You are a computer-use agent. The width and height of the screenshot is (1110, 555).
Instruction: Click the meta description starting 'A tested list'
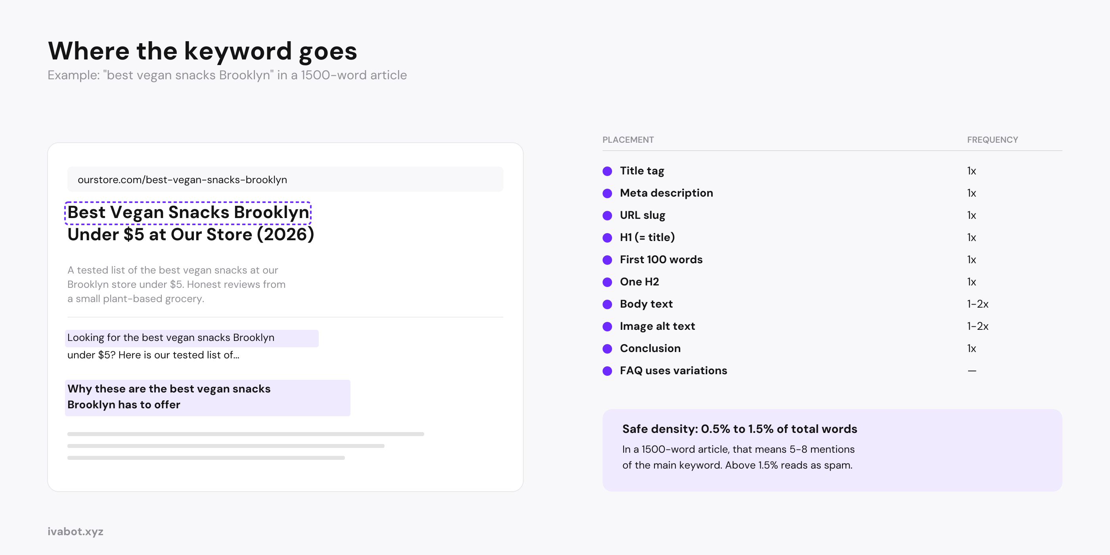176,284
